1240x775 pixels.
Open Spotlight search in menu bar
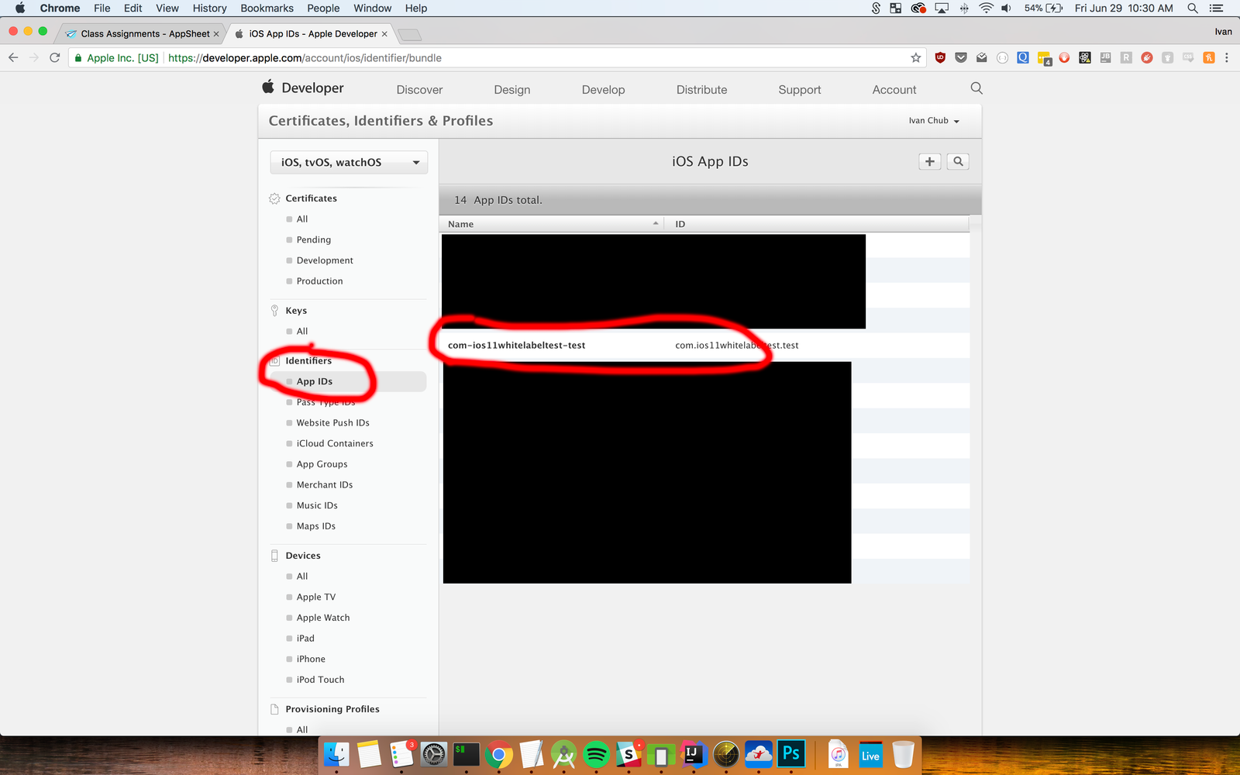[1193, 8]
